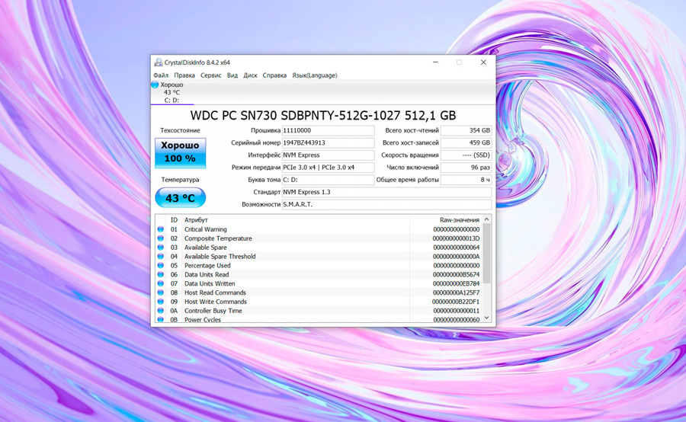Select the Host Read Commands attribute
Image resolution: width=686 pixels, height=422 pixels.
click(x=319, y=293)
